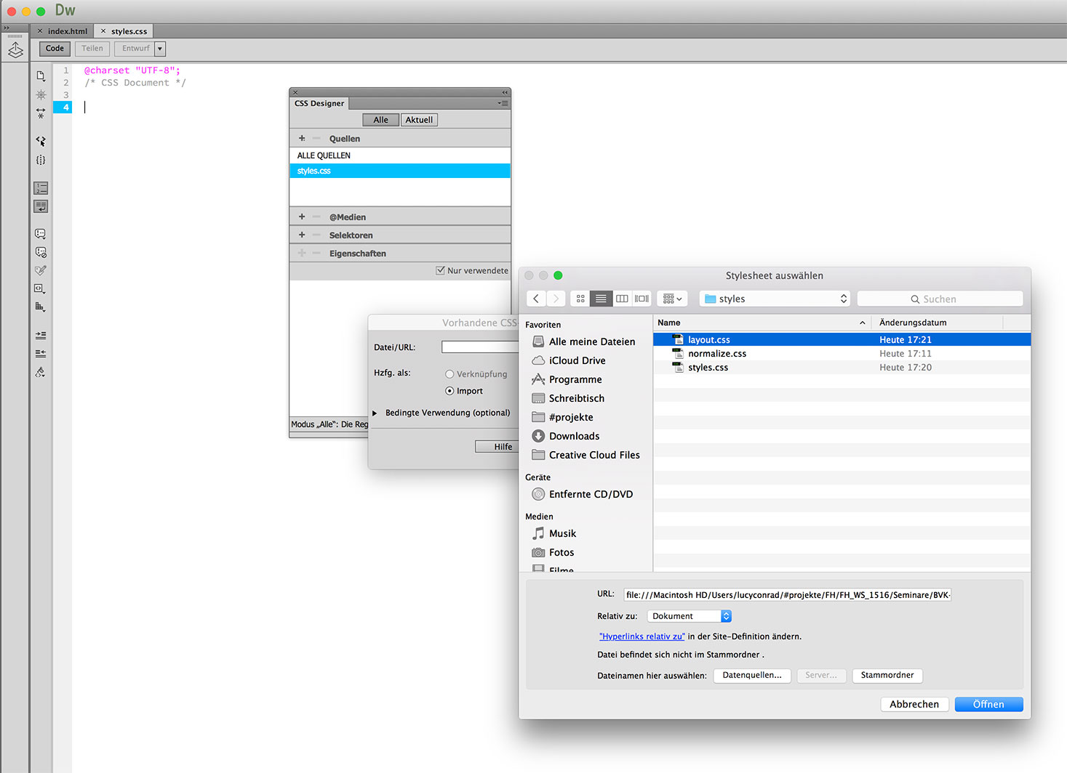Expand Bedingte Verwendung (optional) section
1067x773 pixels.
375,413
